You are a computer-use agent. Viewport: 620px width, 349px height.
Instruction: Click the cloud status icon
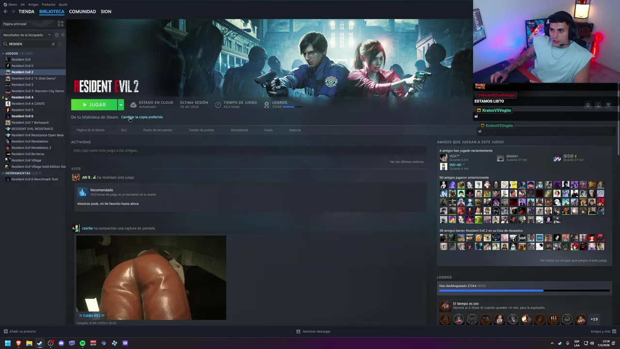pyautogui.click(x=133, y=105)
